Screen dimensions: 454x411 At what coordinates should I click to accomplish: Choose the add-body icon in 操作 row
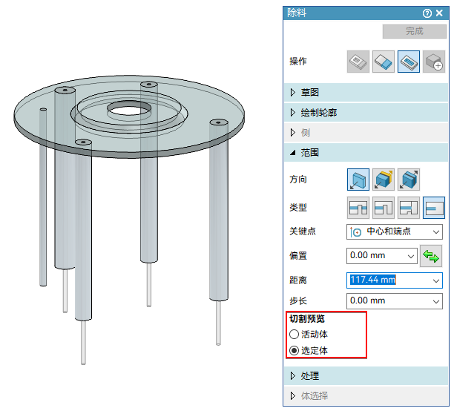pos(433,62)
